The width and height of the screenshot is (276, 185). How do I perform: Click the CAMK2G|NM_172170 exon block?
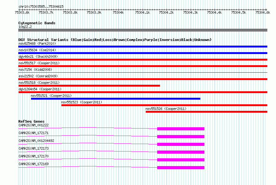(181, 160)
